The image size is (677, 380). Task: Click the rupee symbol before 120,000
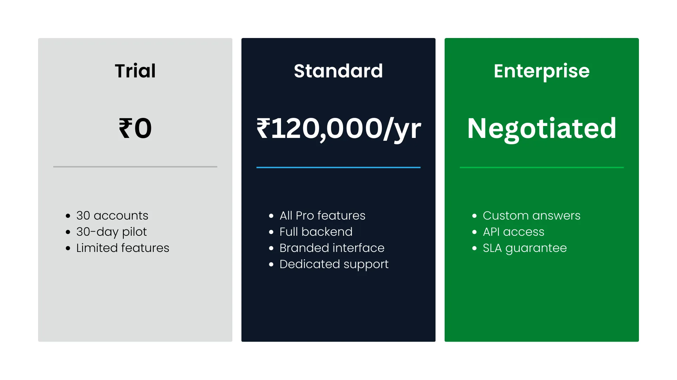point(263,128)
